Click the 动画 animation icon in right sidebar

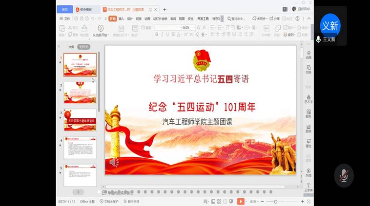308,54
